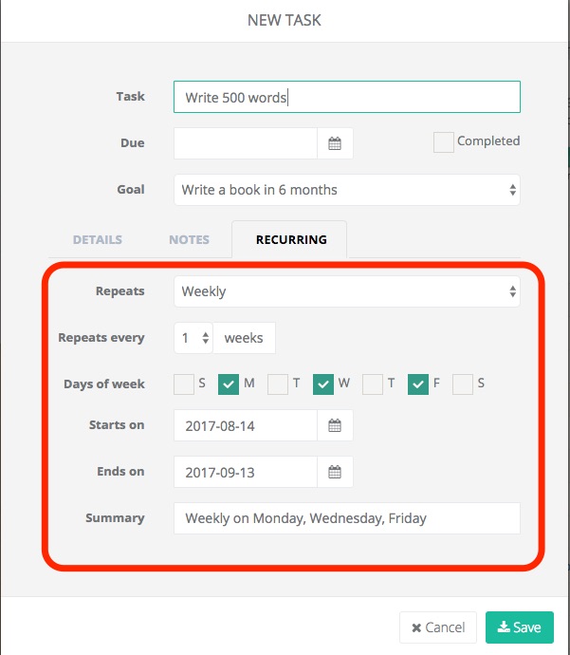Uncheck Monday in Days of week
Image resolution: width=570 pixels, height=655 pixels.
229,384
